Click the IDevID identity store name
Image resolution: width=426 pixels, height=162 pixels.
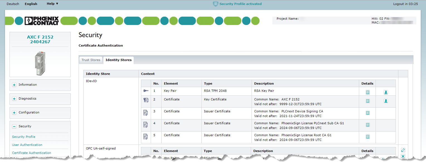91,81
